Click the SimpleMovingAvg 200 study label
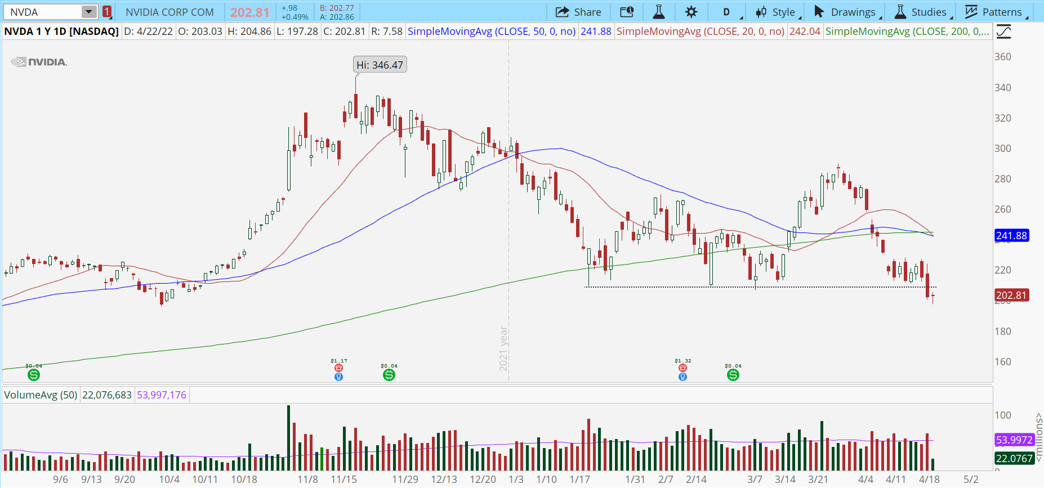 tap(907, 32)
